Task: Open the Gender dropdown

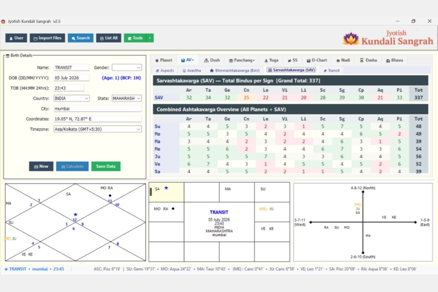Action: click(x=127, y=68)
